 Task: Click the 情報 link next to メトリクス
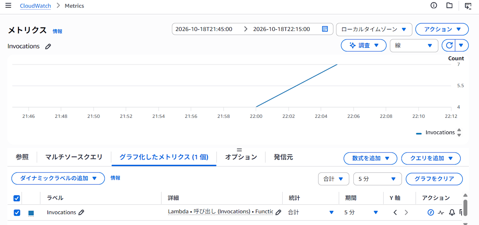click(57, 31)
